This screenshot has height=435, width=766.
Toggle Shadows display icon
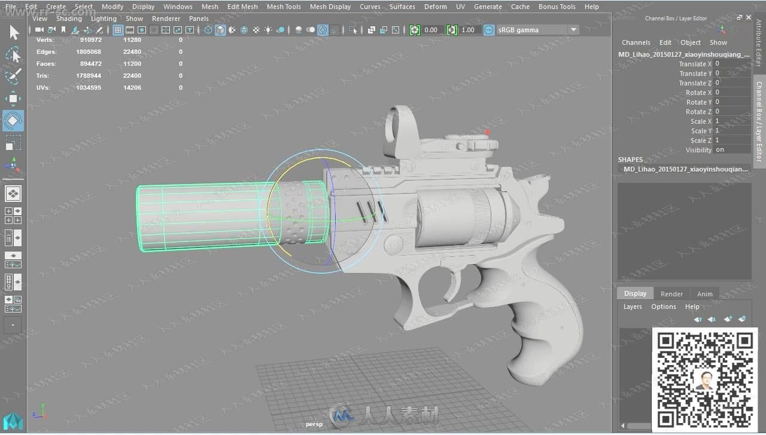[280, 30]
